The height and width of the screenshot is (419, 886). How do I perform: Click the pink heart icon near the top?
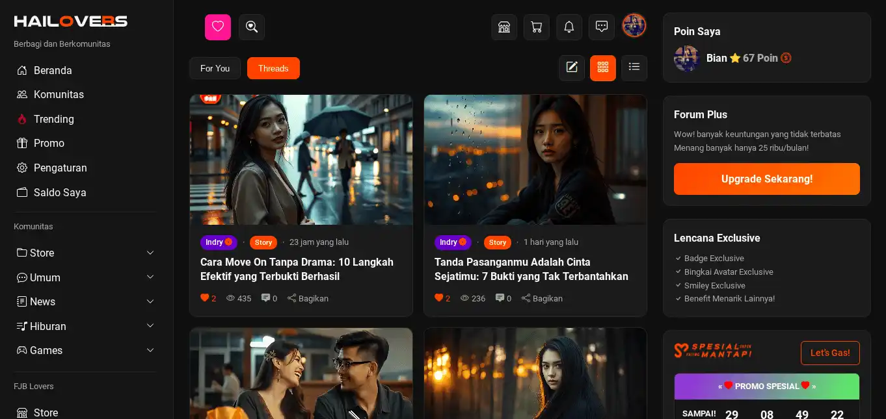(x=218, y=27)
